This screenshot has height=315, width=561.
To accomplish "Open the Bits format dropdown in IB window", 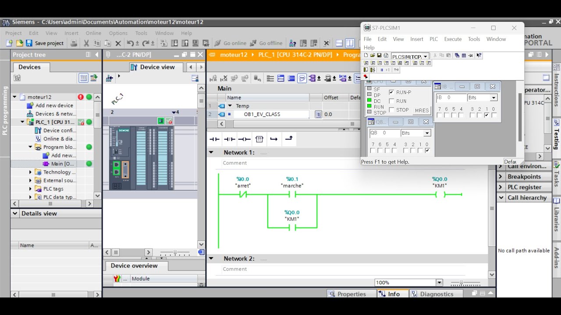I will [x=494, y=98].
